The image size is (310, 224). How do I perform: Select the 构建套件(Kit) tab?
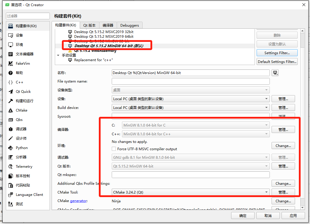(66, 25)
